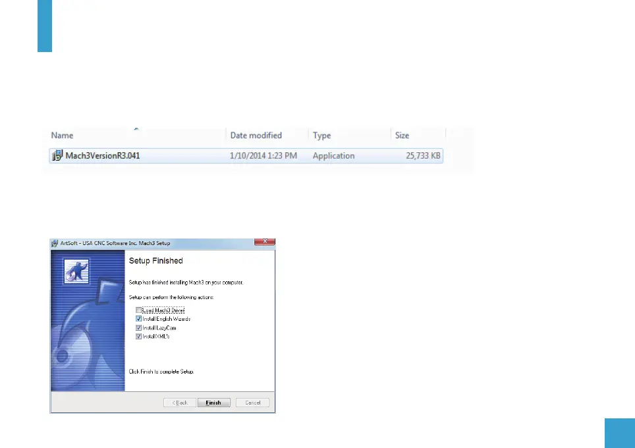Click the sort arrow above Name column
The image size is (635, 448).
pos(136,129)
